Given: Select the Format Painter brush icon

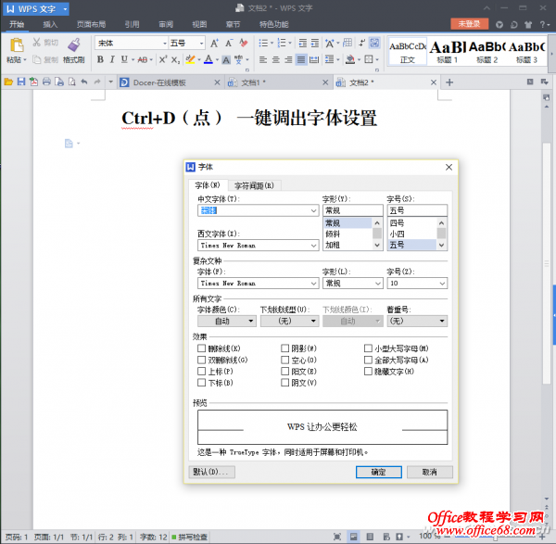Looking at the screenshot, I should pos(74,45).
